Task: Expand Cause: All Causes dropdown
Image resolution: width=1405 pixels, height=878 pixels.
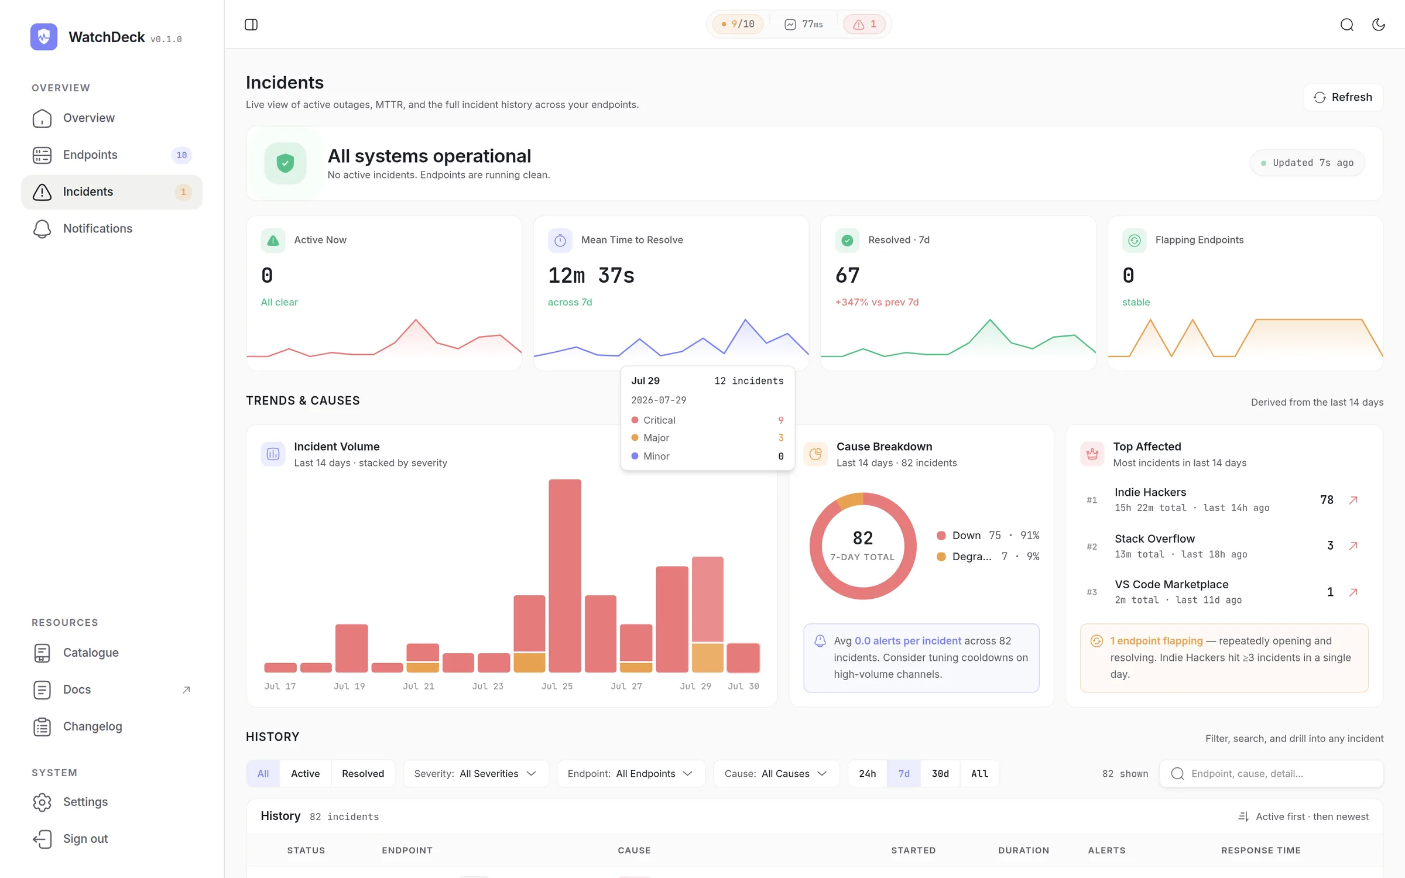Action: (x=776, y=773)
